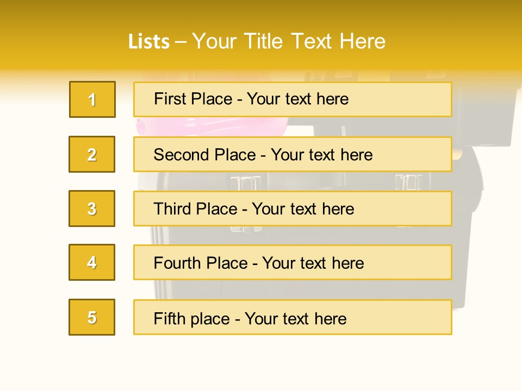Viewport: 522px width, 391px height.
Task: Click the number 1 gold box
Action: [x=92, y=99]
